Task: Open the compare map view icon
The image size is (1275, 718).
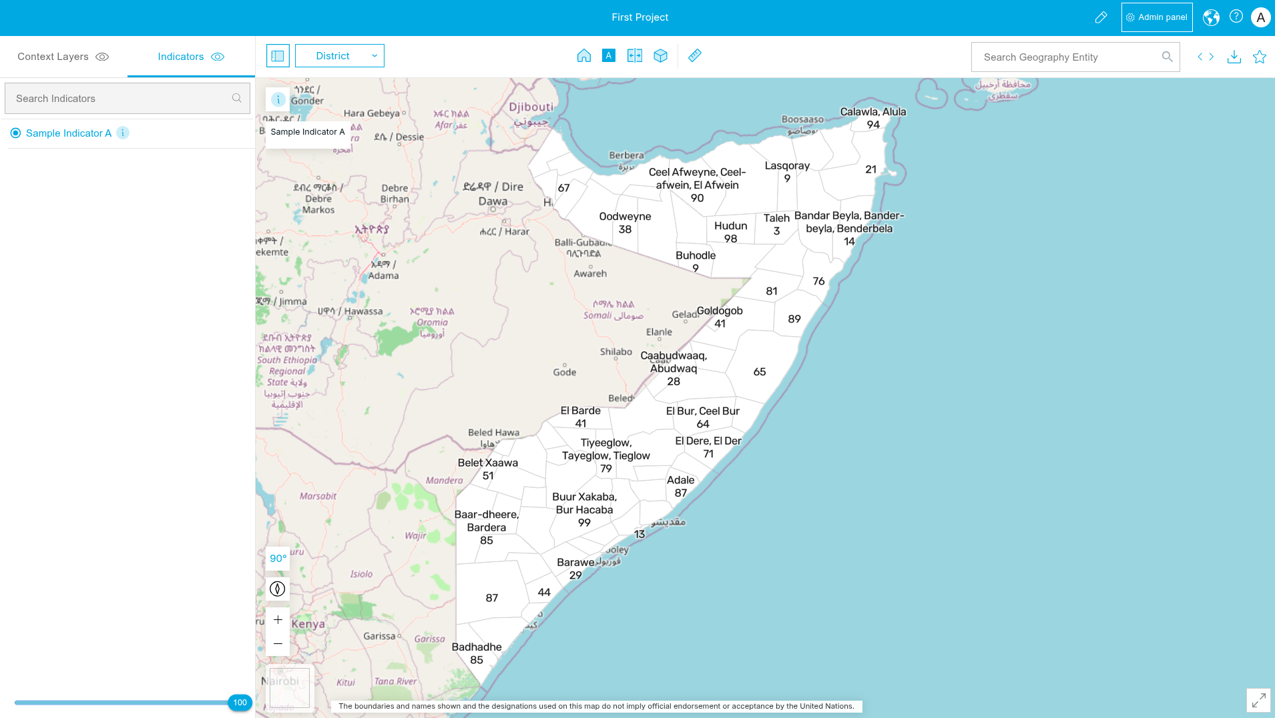Action: (634, 56)
